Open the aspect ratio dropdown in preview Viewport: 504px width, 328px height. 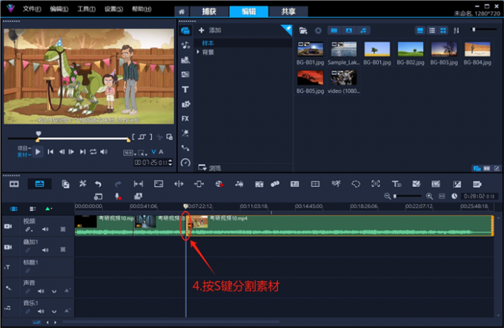(x=129, y=153)
